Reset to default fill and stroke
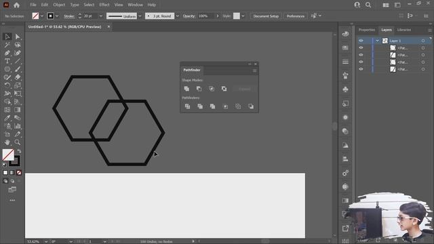The image size is (434, 244). (5, 165)
